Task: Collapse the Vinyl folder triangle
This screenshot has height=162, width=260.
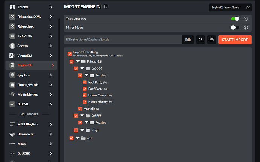Action: [x=82, y=130]
